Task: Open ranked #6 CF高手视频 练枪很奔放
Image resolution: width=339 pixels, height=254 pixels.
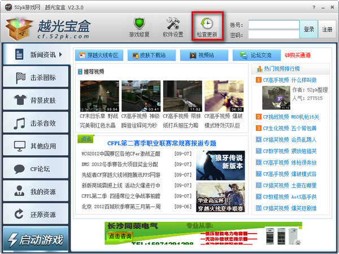Action: tap(290, 163)
